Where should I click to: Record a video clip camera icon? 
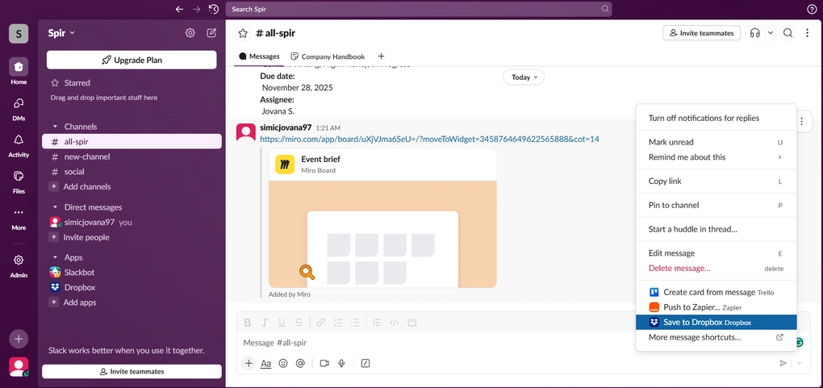pos(324,363)
